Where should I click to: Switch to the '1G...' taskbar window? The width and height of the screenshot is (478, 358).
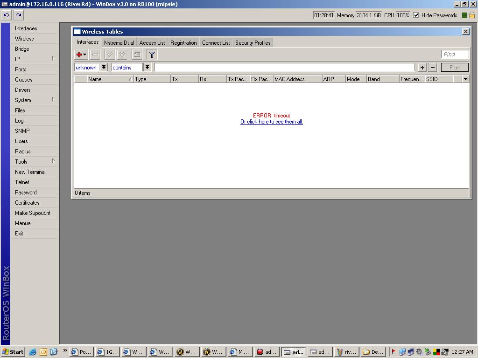(108, 352)
